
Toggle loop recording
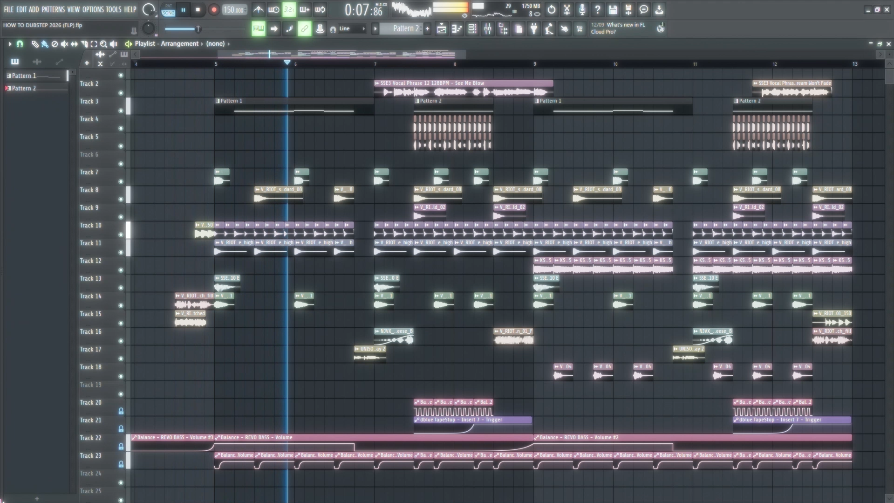(x=320, y=9)
